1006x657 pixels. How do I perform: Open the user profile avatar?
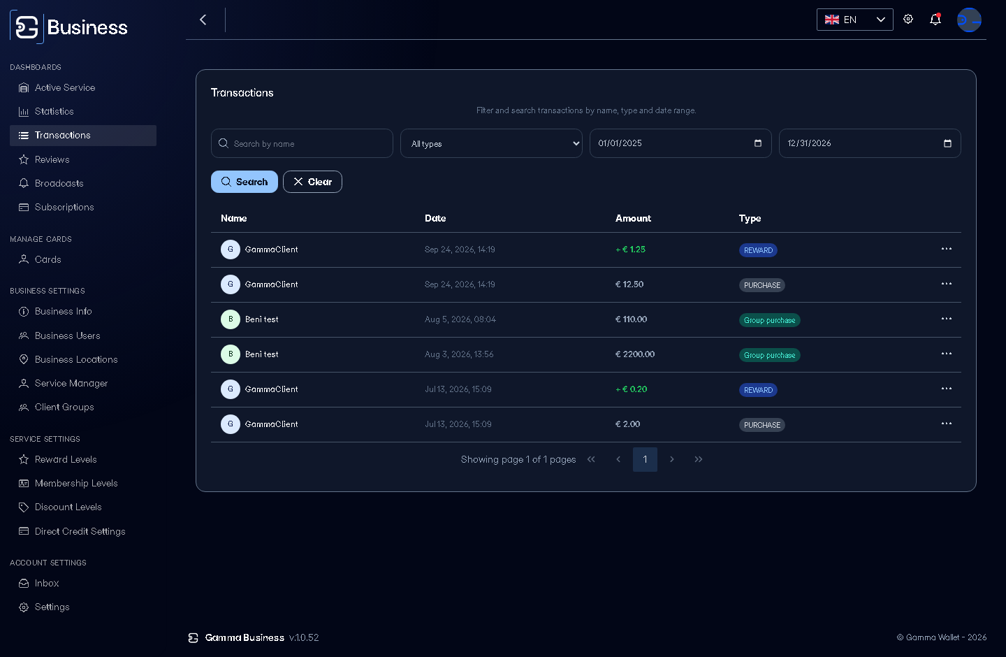[x=969, y=20]
